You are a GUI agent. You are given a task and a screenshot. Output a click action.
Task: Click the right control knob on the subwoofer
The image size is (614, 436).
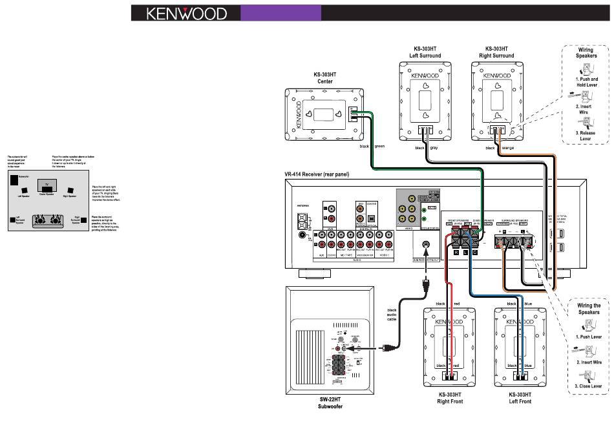tap(355, 340)
